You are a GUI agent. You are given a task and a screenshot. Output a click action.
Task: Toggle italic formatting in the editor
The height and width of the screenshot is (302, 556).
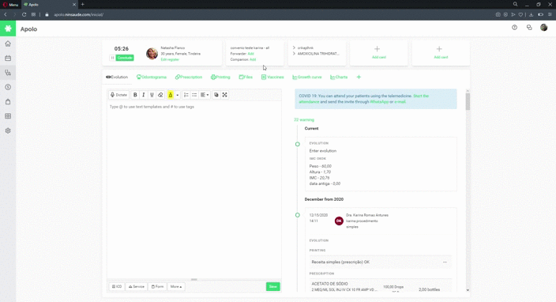click(x=143, y=95)
